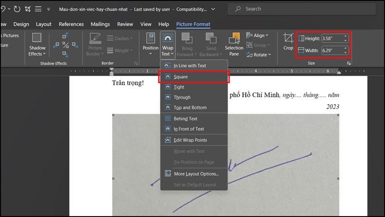Click the Crop tool icon
Viewport: 385px width, 217px height.
pos(288,39)
